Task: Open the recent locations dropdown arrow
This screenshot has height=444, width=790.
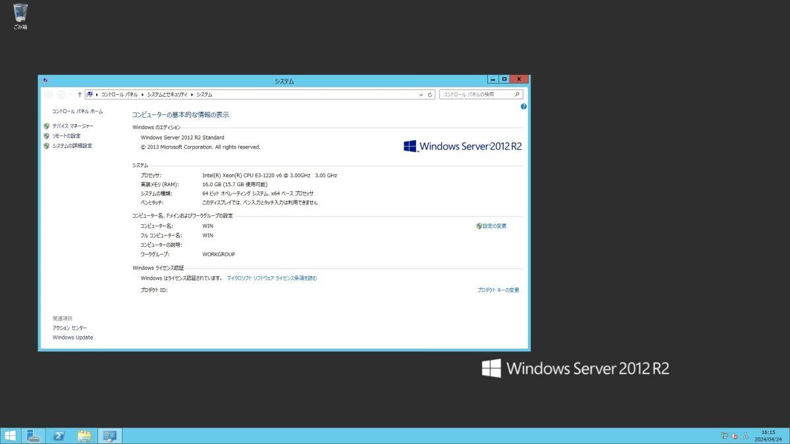Action: [70, 95]
